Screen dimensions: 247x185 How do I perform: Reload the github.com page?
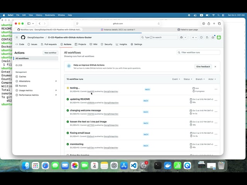pos(159,24)
